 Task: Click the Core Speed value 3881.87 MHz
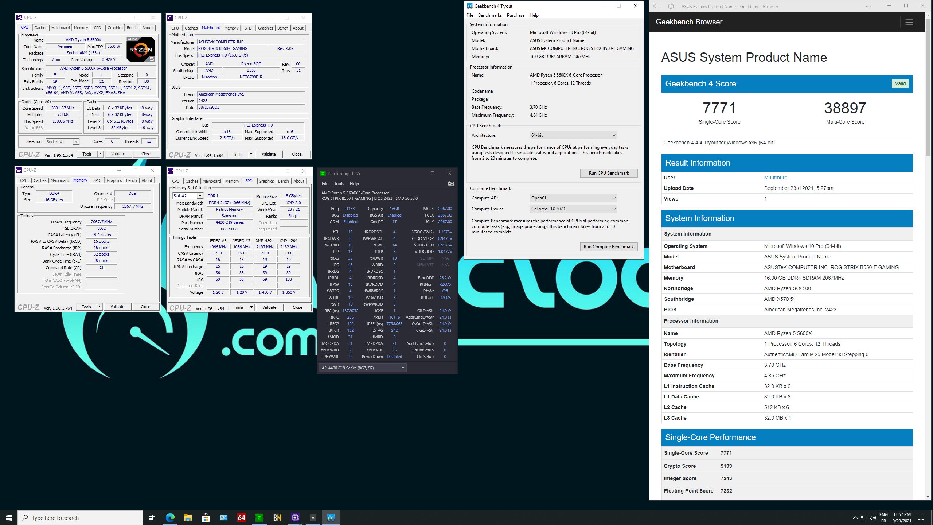coord(63,108)
